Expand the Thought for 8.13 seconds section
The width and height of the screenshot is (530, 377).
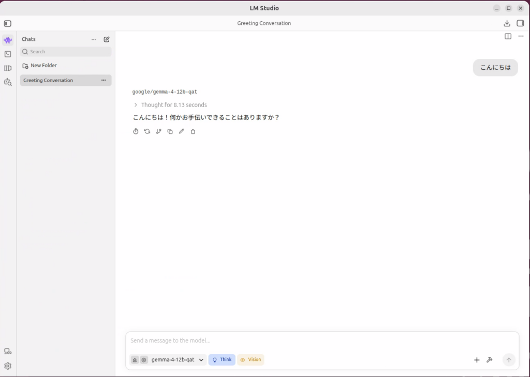click(170, 105)
